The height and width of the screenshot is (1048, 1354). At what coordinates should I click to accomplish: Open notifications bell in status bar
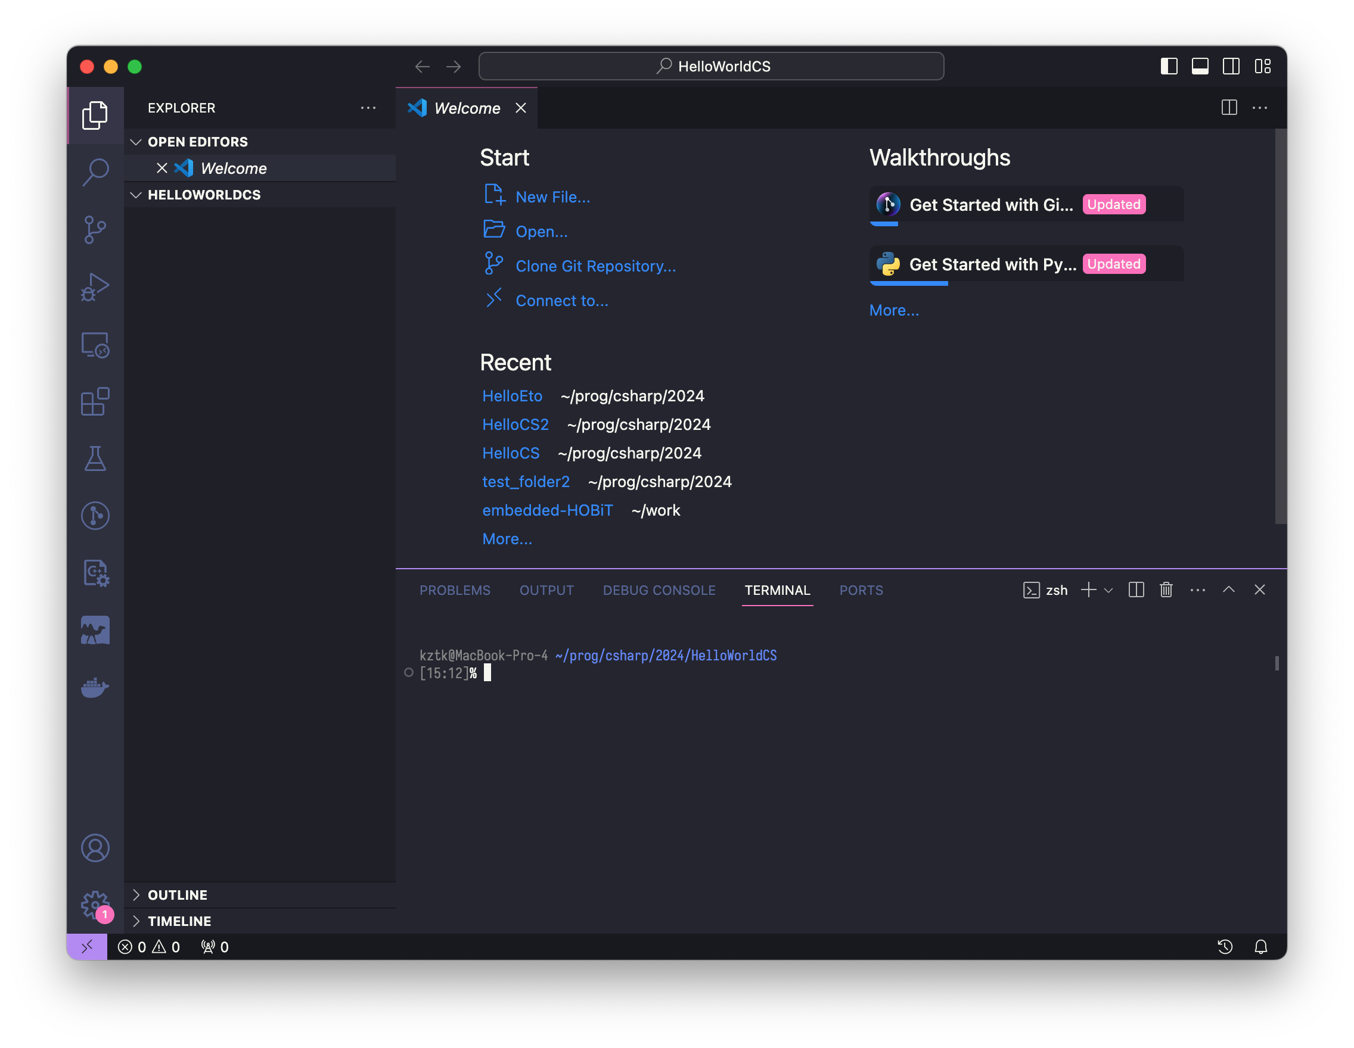tap(1261, 947)
